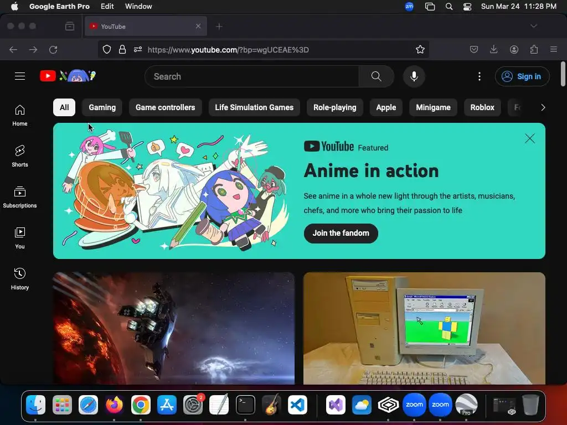Open the You section in the sidebar

click(x=20, y=238)
